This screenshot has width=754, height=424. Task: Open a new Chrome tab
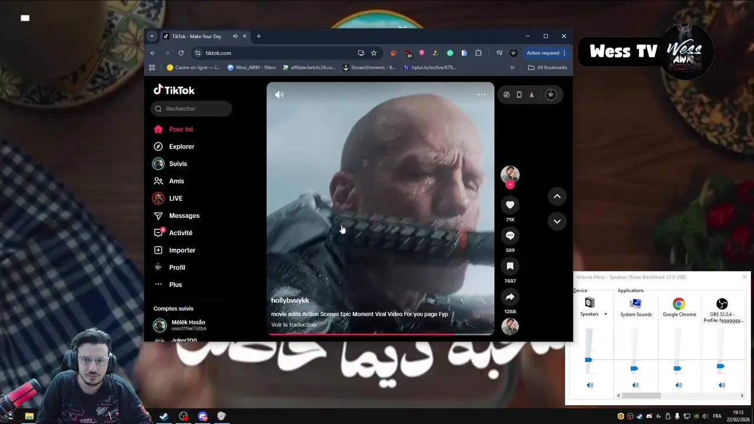(259, 36)
